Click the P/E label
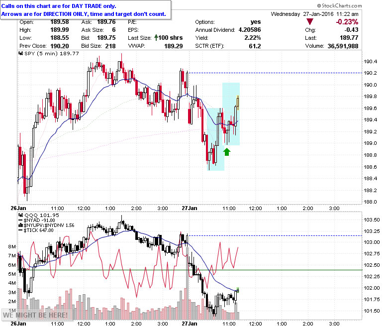This screenshot has height=328, width=388. pos(132,22)
